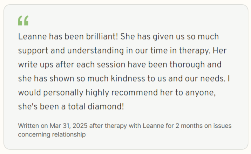Image resolution: width=251 pixels, height=154 pixels.
Task: Click the words "our needs." in review
Action: pos(205,79)
